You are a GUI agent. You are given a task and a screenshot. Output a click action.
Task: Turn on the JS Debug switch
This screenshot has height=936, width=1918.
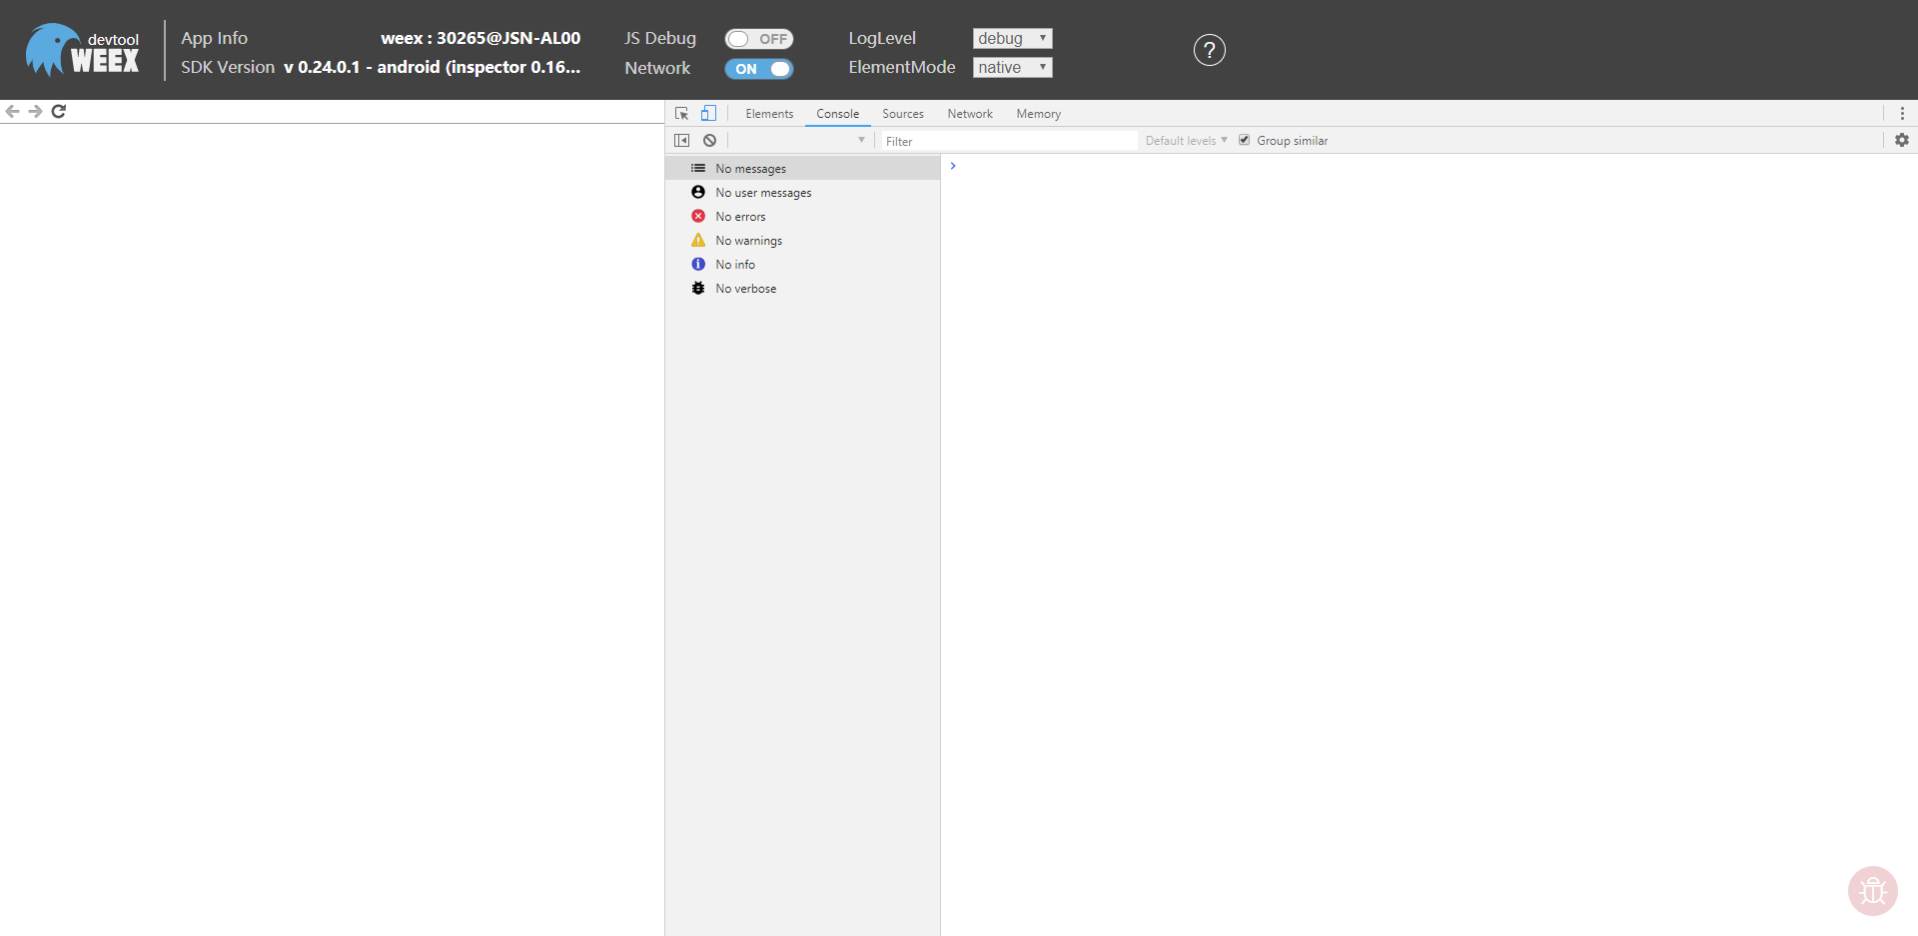tap(759, 39)
